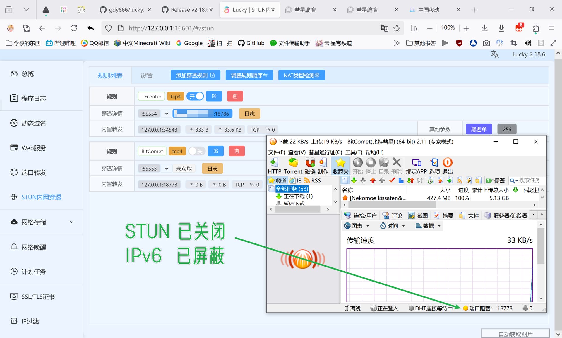Click the red delete icon for BitComet rule
Screen dimensions: 562x338
[x=237, y=151]
